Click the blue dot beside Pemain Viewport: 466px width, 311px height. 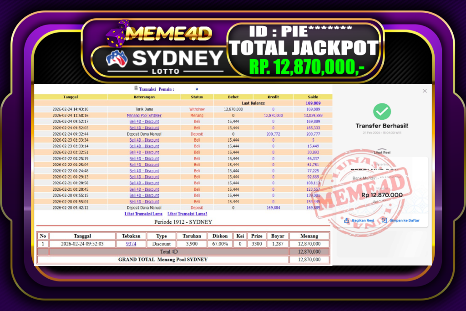click(x=197, y=90)
